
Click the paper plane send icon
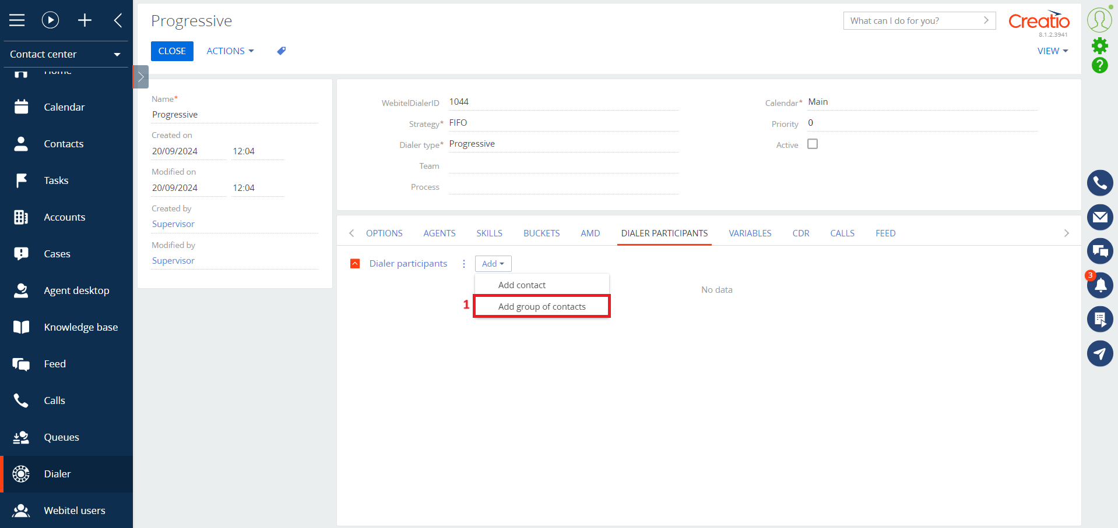point(1100,353)
